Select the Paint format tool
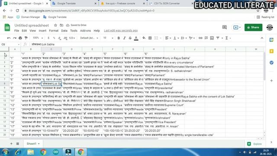Image resolution: width=277 pixels, height=156 pixels. pos(26,38)
